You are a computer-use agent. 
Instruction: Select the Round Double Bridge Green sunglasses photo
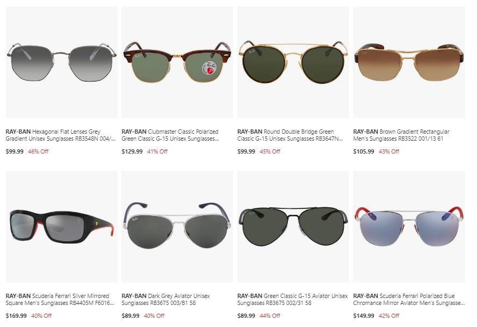tap(293, 62)
